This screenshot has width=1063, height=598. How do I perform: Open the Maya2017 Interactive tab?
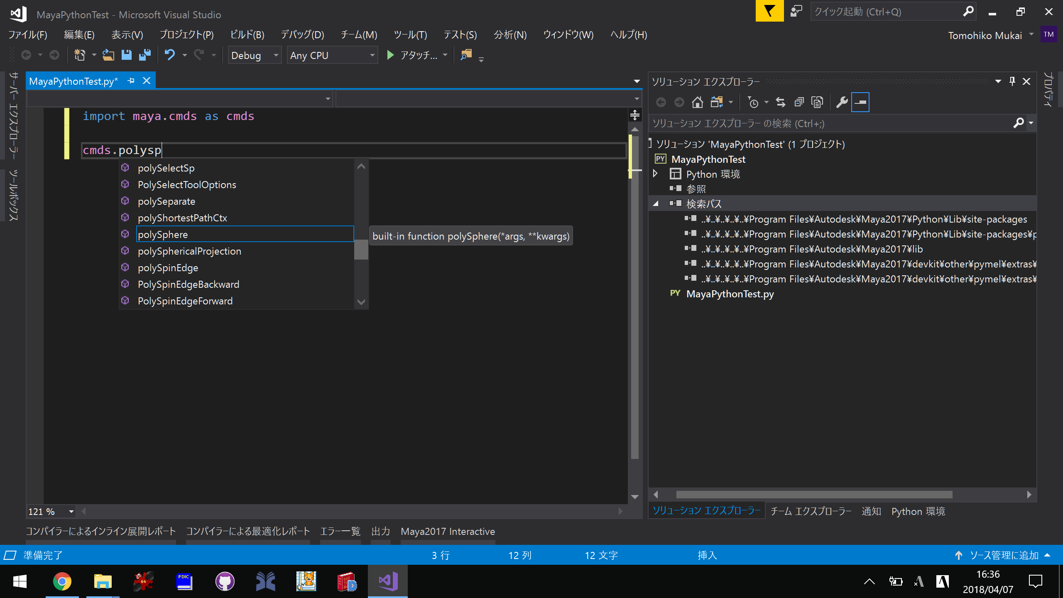[448, 532]
